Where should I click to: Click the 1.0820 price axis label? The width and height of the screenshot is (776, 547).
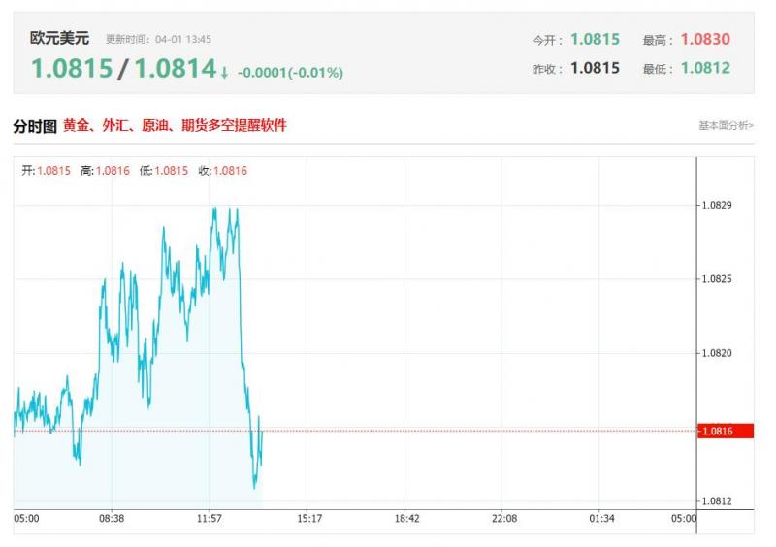pos(716,354)
